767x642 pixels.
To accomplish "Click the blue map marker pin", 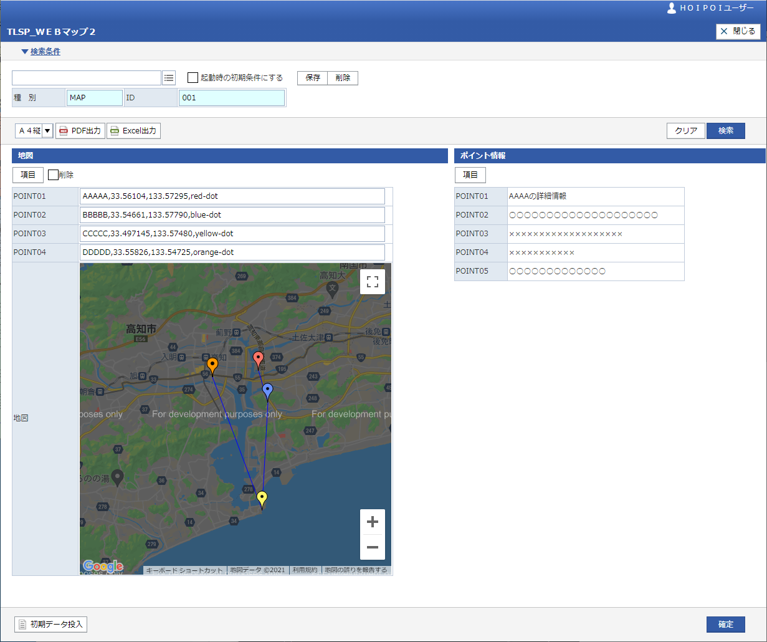I will click(x=268, y=391).
